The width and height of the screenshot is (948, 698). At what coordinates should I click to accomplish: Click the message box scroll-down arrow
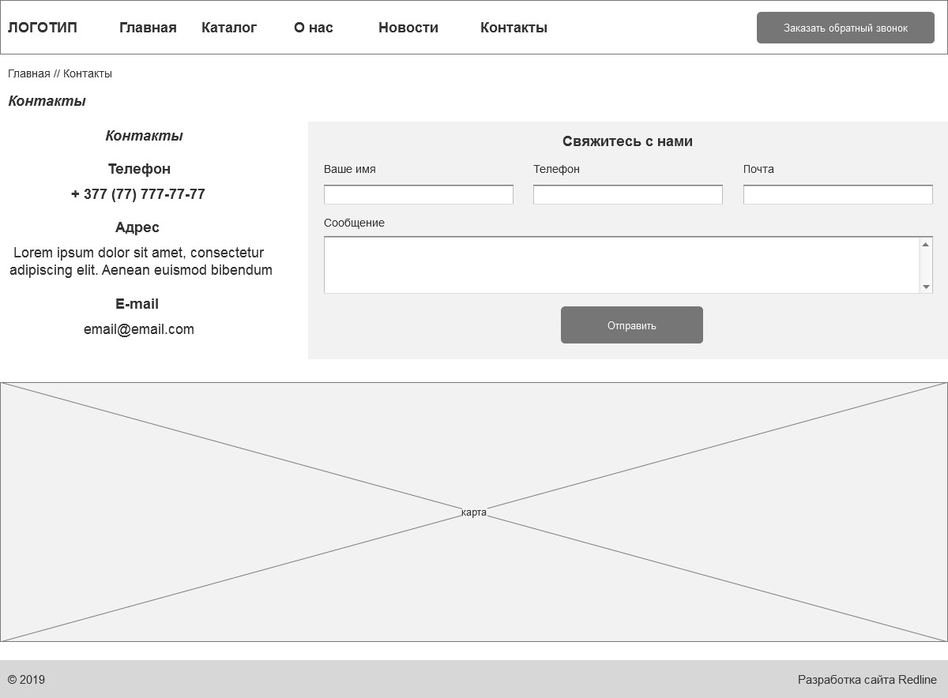(926, 287)
